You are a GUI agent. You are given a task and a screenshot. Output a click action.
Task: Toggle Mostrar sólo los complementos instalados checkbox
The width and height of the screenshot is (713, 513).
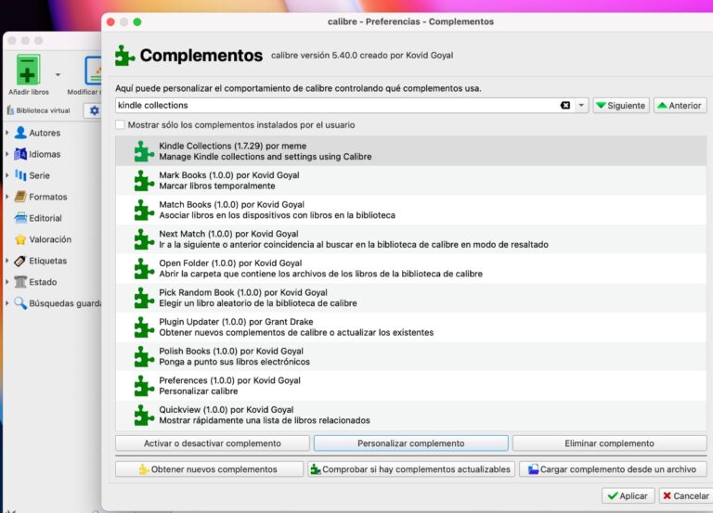click(120, 124)
